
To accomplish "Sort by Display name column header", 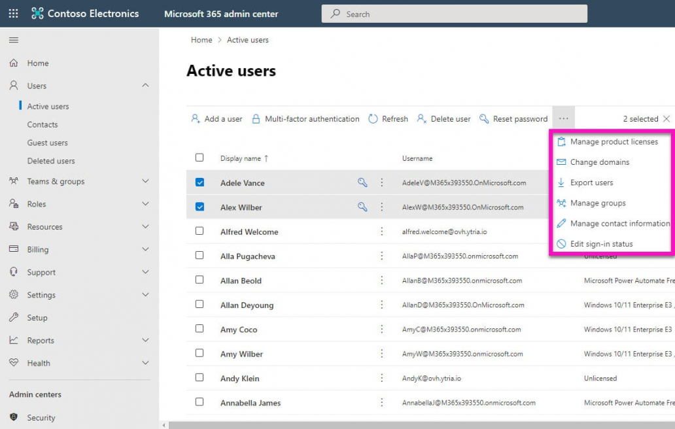I will pos(244,158).
